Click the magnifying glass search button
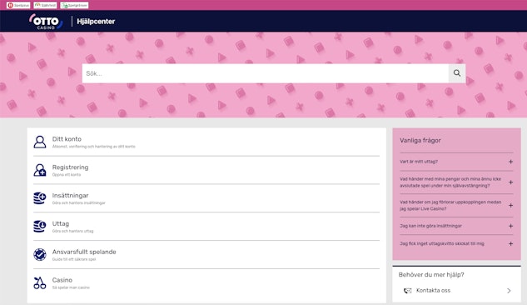Screen dimensions: 527x305 [x=457, y=73]
